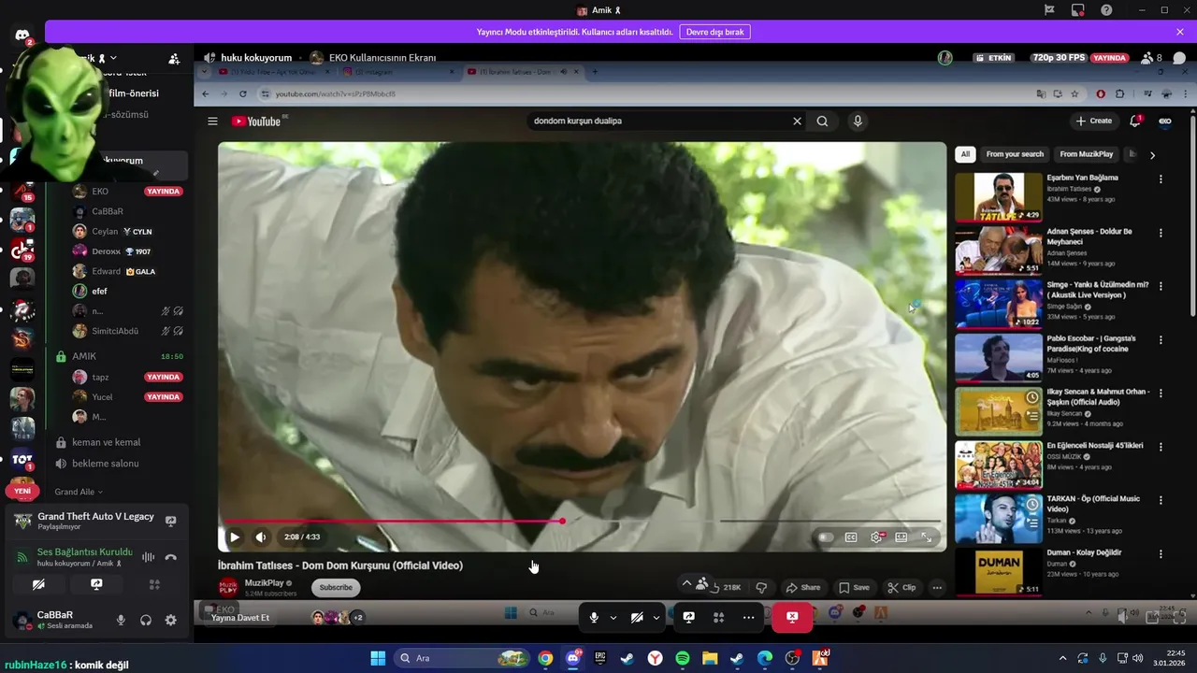The image size is (1197, 673).
Task: Switch video to theater mode
Action: (901, 537)
